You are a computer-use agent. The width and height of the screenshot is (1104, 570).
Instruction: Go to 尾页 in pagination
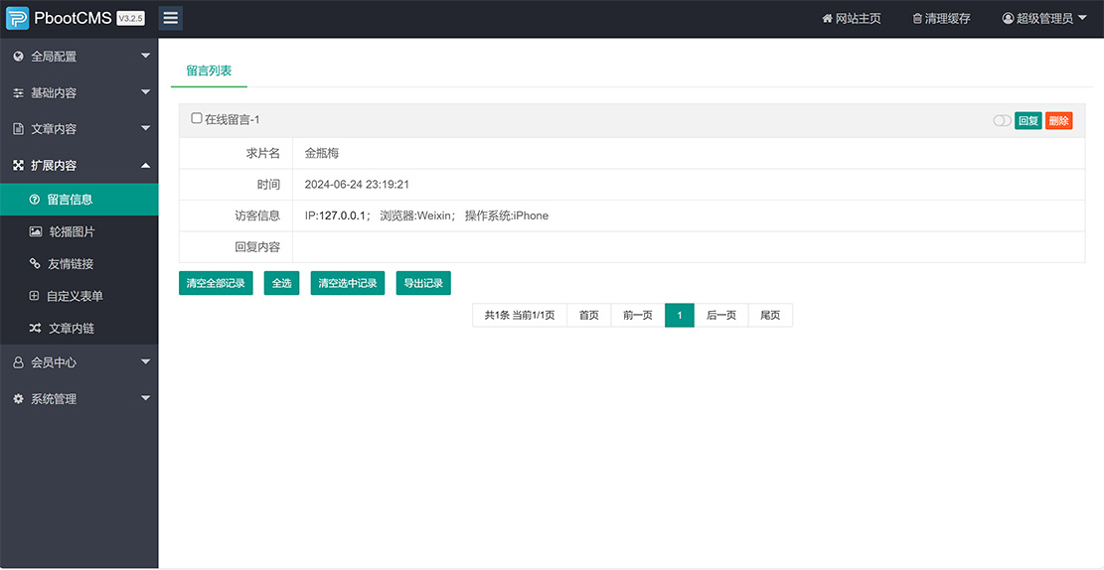pyautogui.click(x=770, y=315)
